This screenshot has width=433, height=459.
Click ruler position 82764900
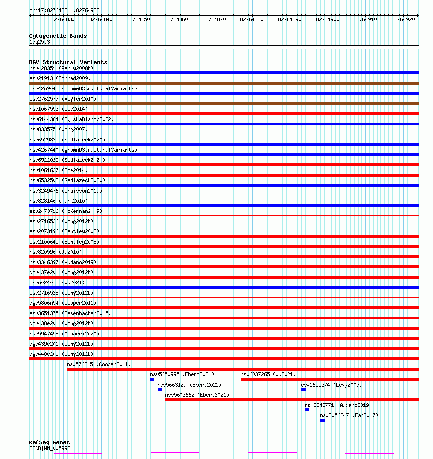pyautogui.click(x=327, y=19)
